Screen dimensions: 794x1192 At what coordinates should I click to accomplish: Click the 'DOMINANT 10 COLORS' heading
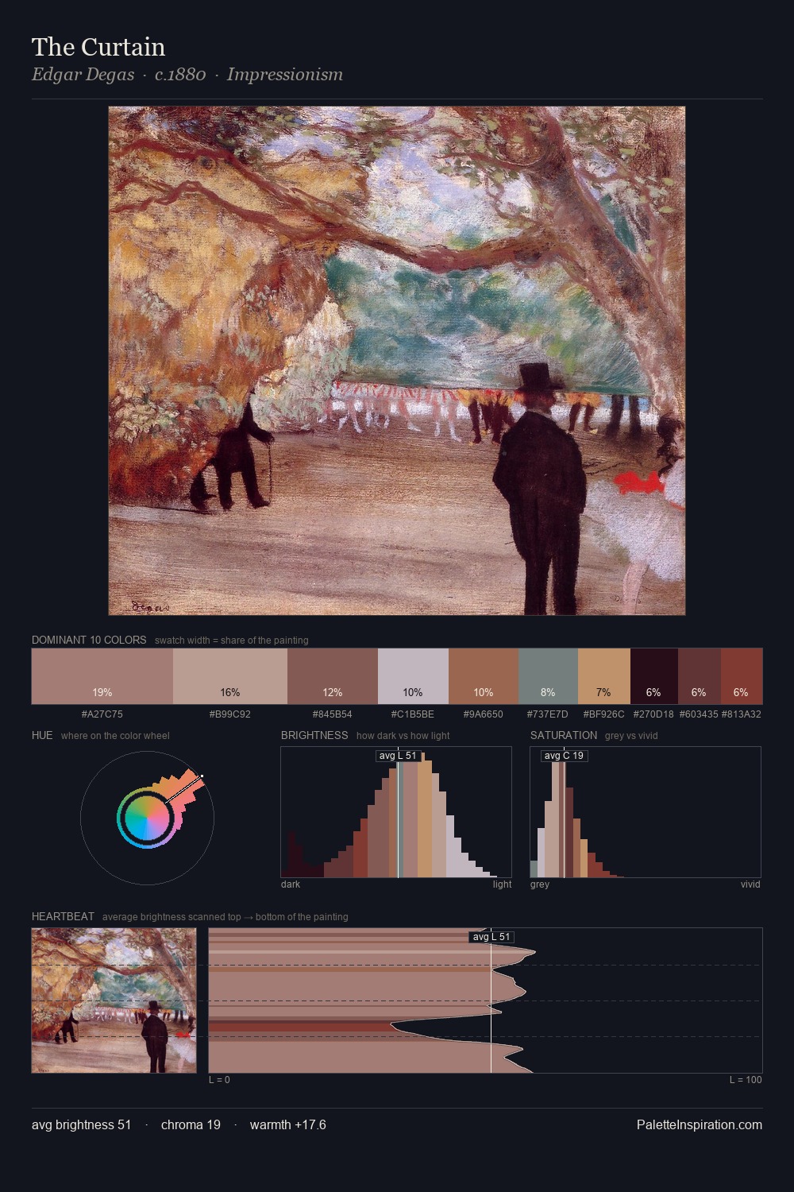tap(89, 640)
